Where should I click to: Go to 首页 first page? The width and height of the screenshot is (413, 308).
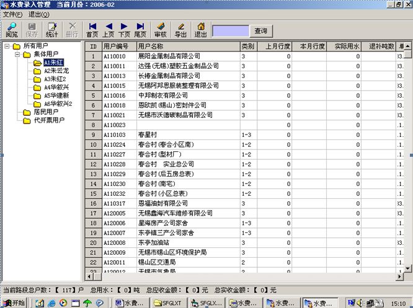92,30
